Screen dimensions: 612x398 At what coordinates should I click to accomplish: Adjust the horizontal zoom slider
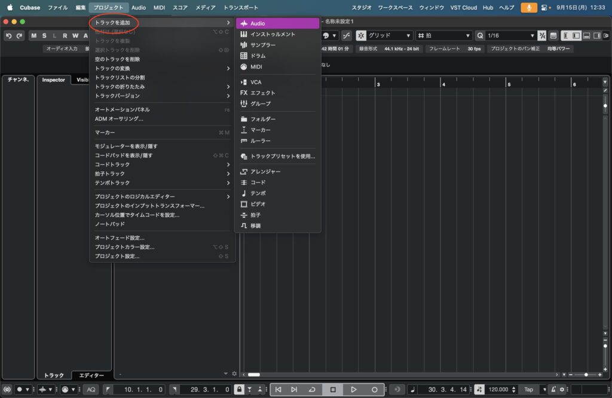pos(586,375)
